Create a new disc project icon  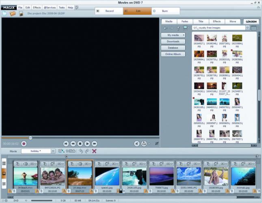4,13
